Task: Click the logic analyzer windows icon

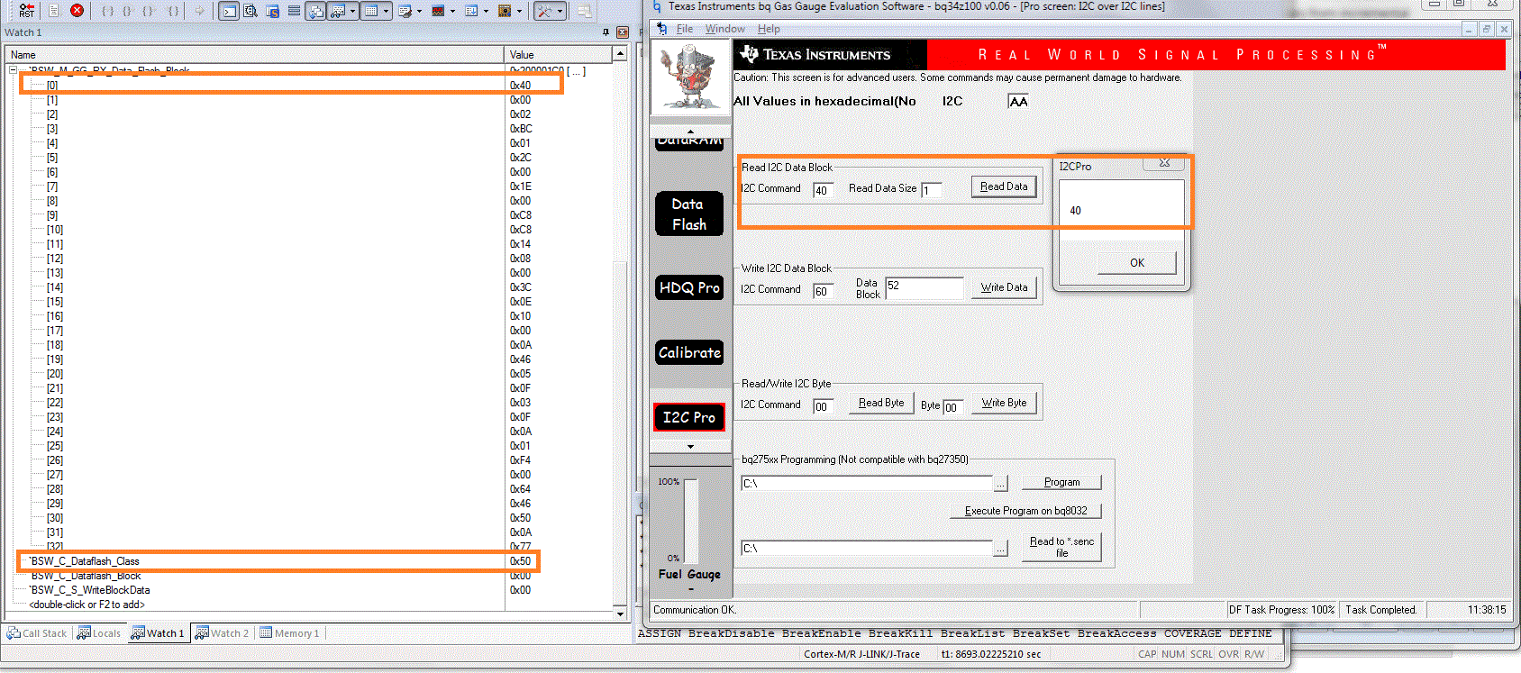Action: (438, 11)
